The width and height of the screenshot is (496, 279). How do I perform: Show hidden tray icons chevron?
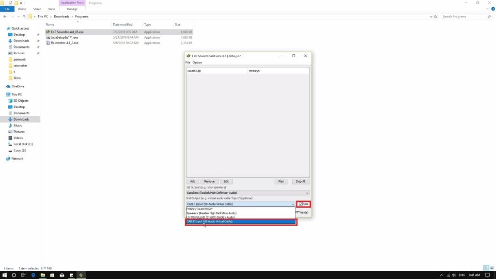coord(442,275)
